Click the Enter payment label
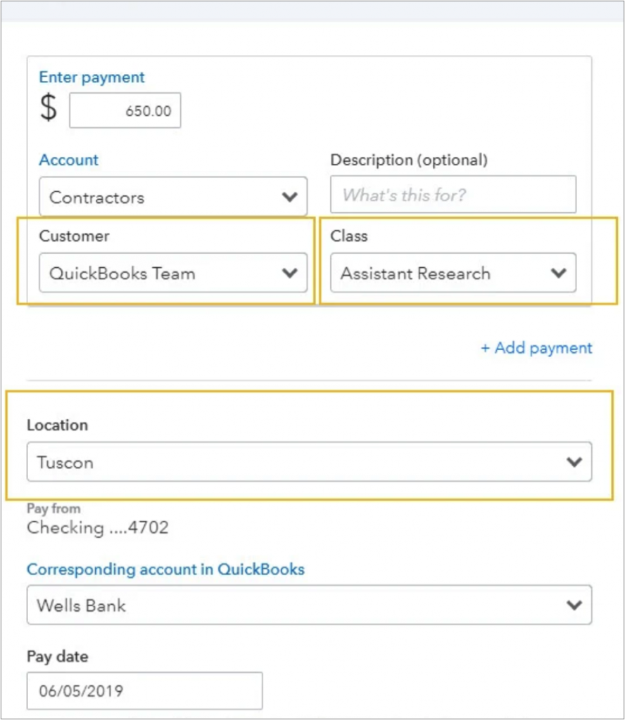Viewport: 625px width, 720px height. [91, 77]
